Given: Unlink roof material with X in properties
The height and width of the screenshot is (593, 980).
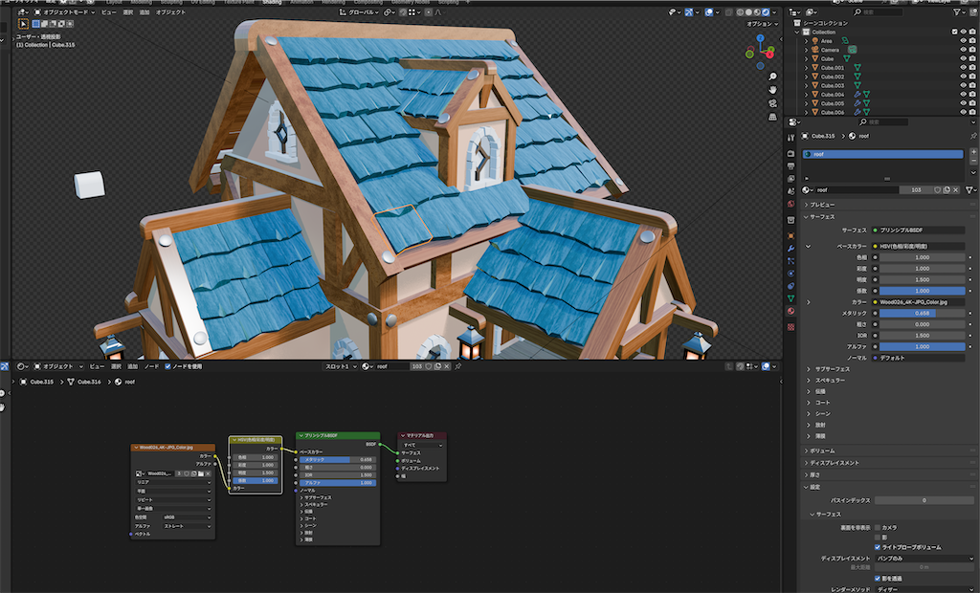Looking at the screenshot, I should coord(956,190).
